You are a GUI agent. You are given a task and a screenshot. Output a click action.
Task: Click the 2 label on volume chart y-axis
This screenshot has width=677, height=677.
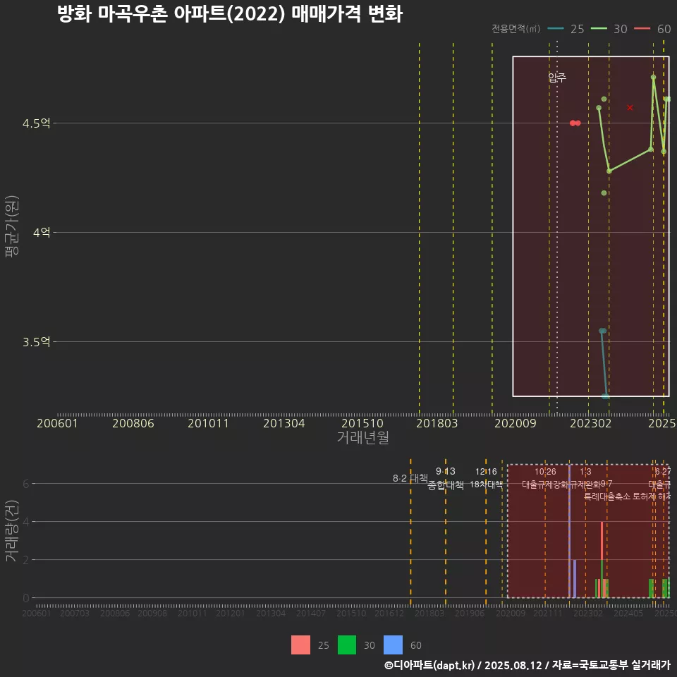26,560
